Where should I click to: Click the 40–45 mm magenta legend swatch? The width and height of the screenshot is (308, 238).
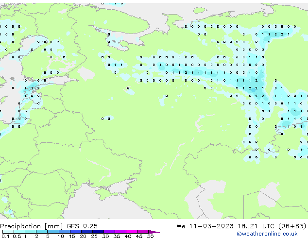coord(132,232)
